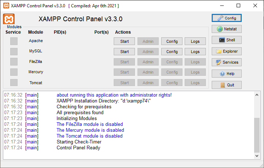This screenshot has width=264, height=168.
Task: Open Netstat with globe icon
Action: tap(226, 29)
